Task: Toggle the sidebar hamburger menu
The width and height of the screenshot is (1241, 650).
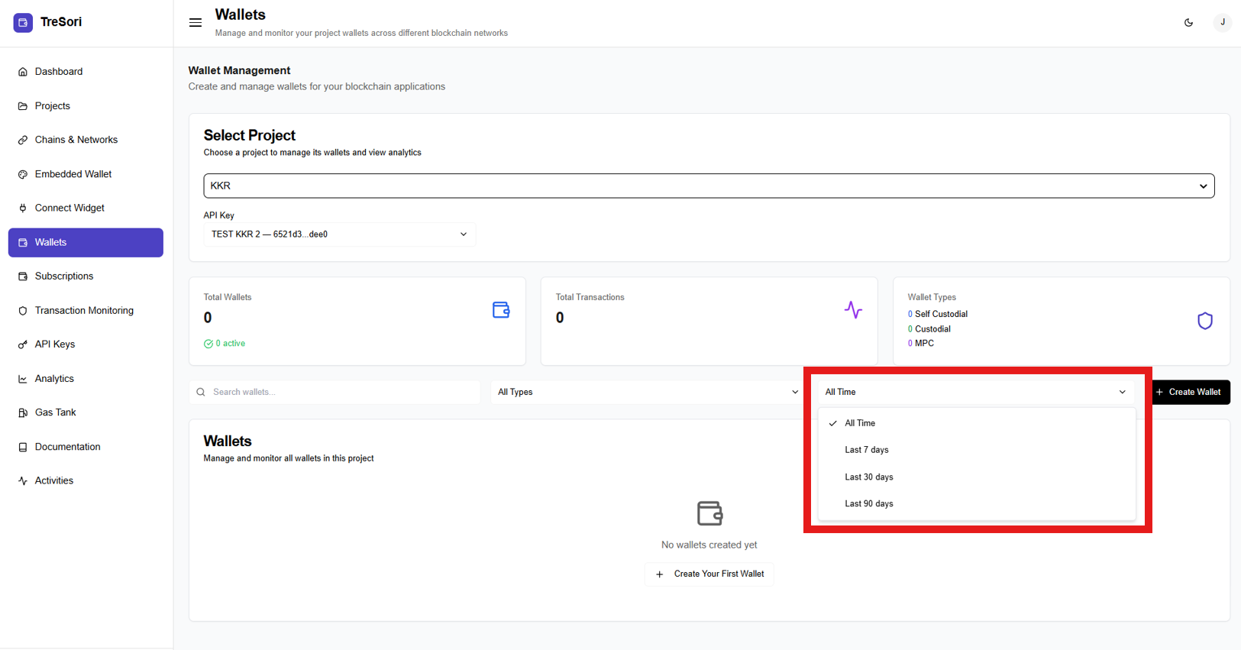Action: pos(196,22)
